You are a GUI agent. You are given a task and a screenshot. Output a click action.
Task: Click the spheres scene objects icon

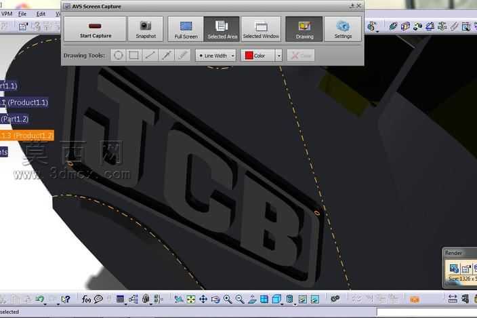(x=417, y=26)
